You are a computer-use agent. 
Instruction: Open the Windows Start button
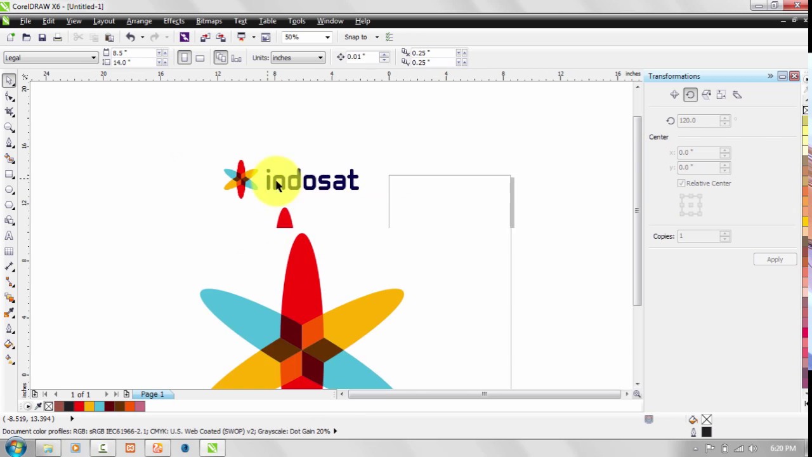15,448
